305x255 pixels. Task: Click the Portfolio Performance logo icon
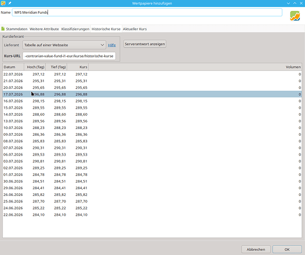point(295,16)
